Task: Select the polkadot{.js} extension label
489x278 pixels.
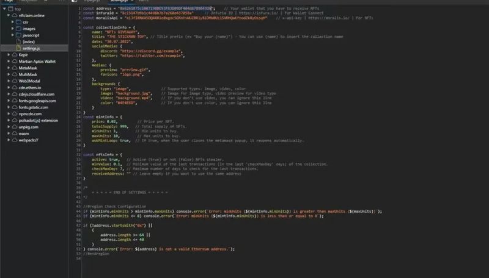Action: click(x=39, y=120)
